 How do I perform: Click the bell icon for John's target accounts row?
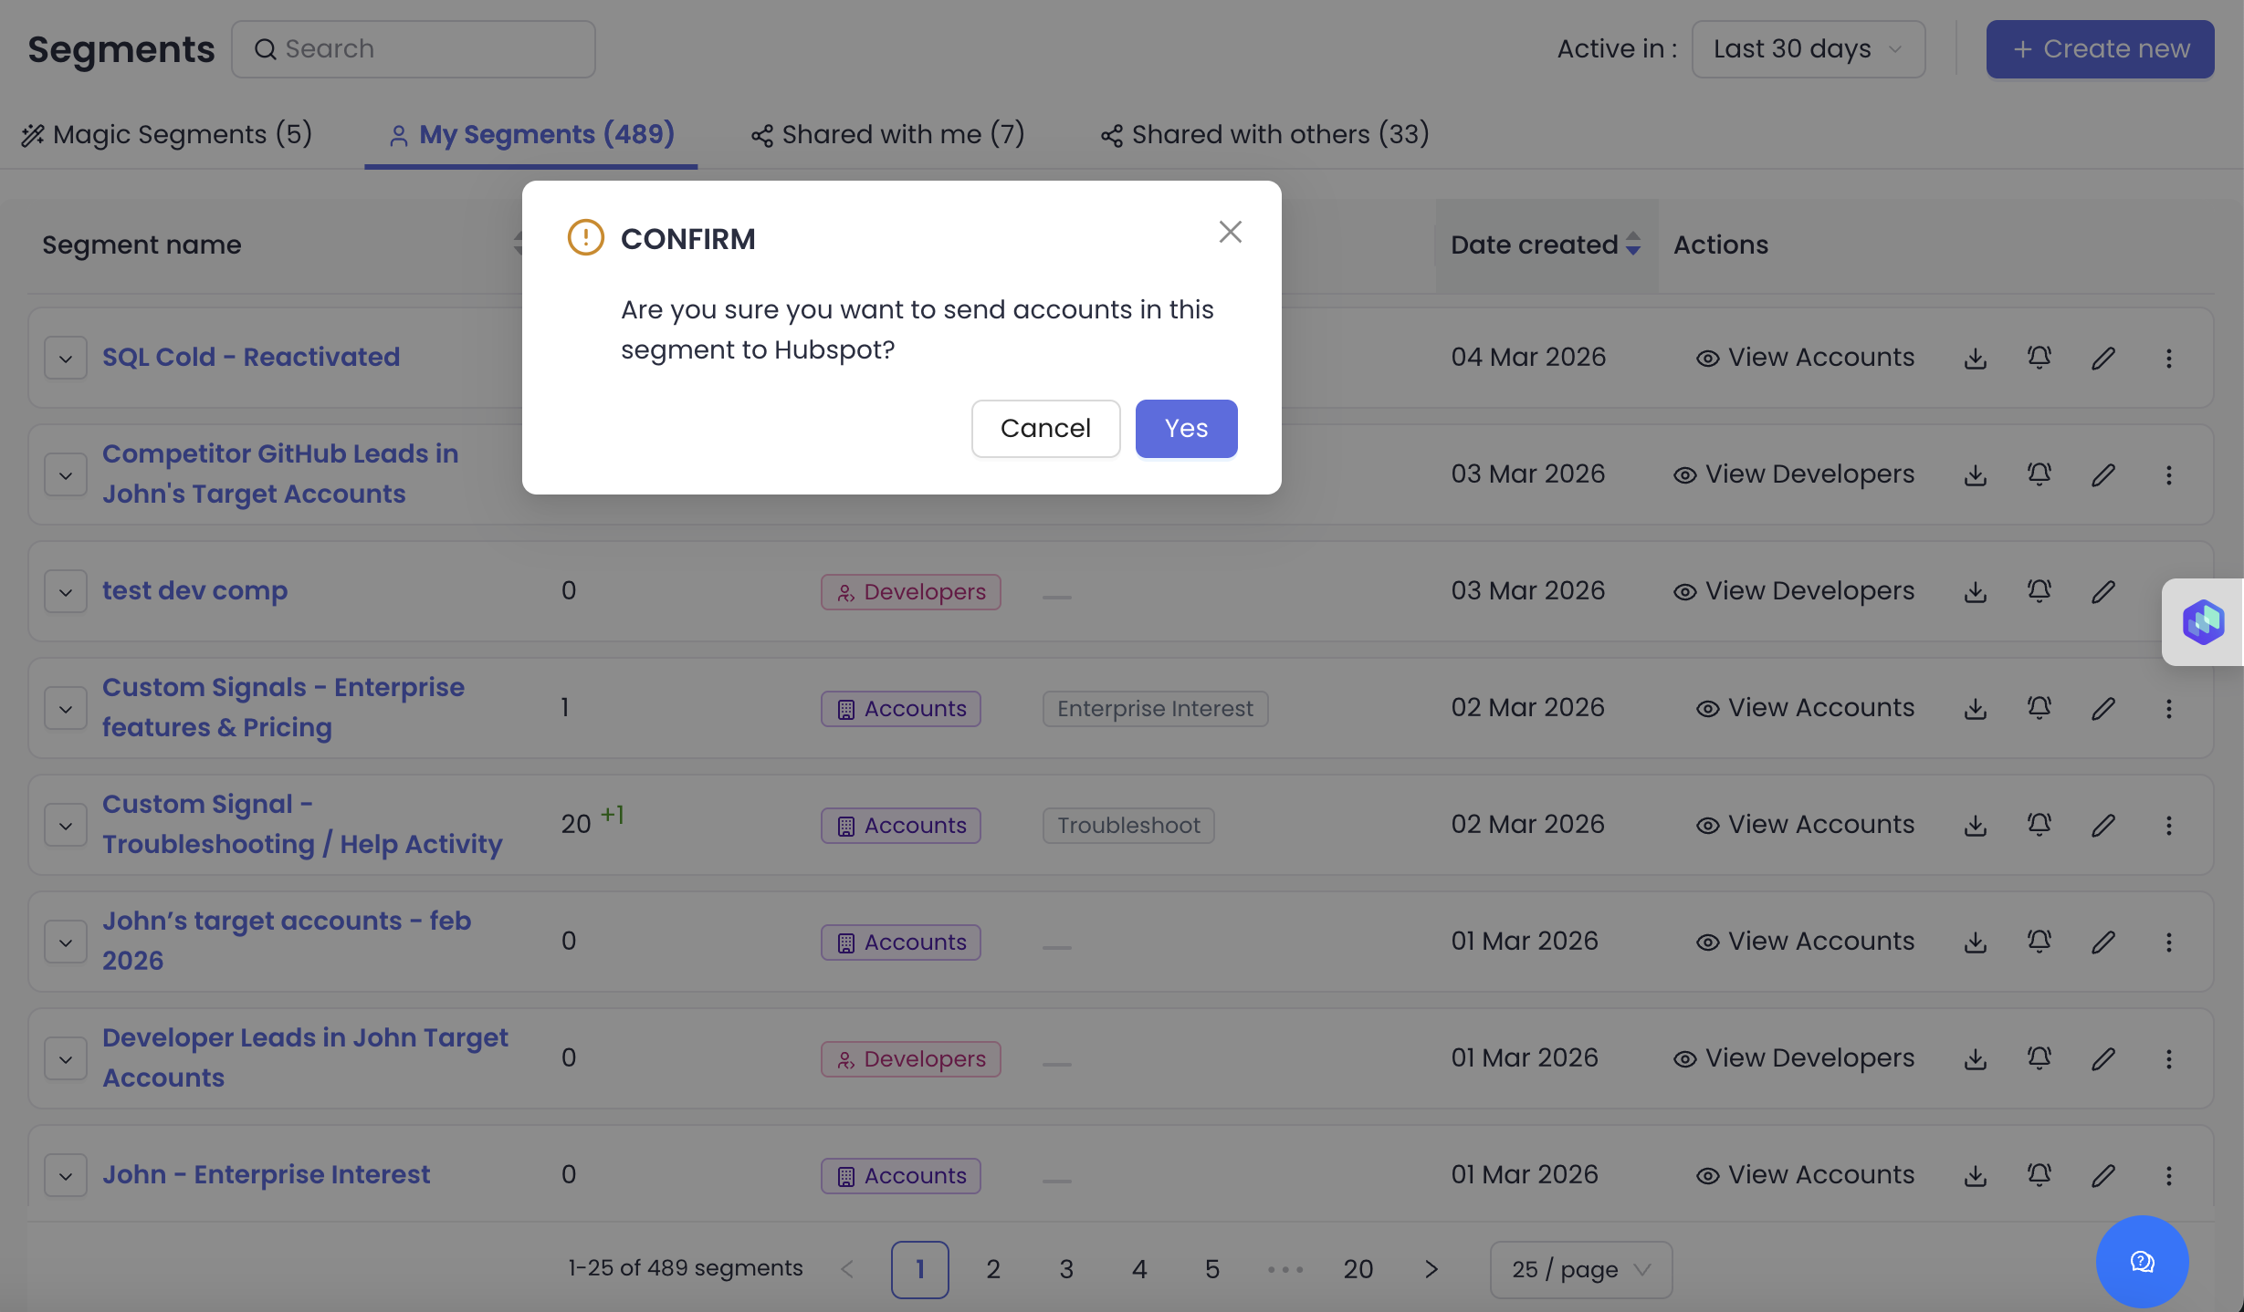click(x=2040, y=942)
